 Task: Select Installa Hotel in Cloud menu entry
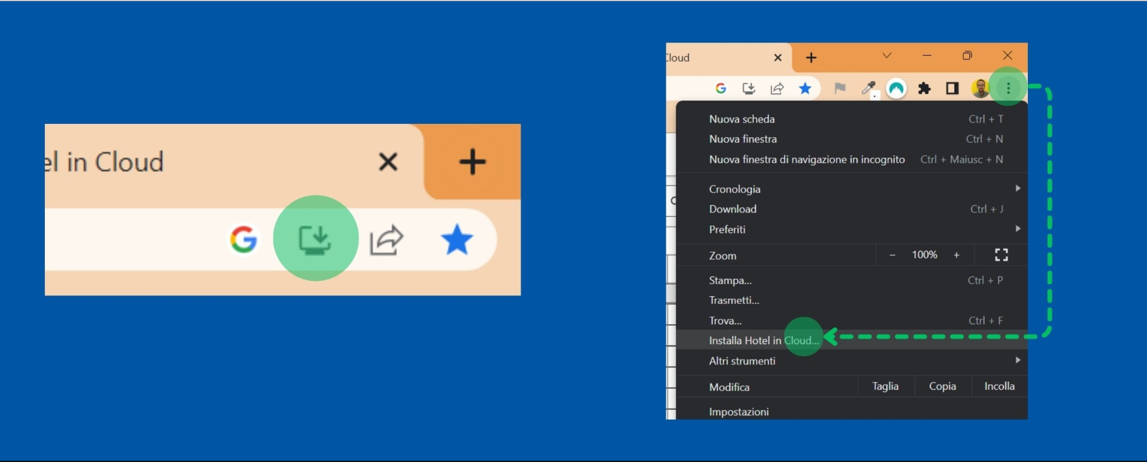pos(763,341)
